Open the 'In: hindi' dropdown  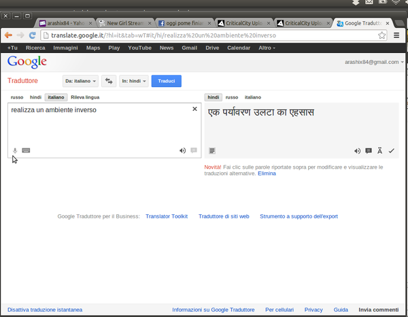point(134,81)
